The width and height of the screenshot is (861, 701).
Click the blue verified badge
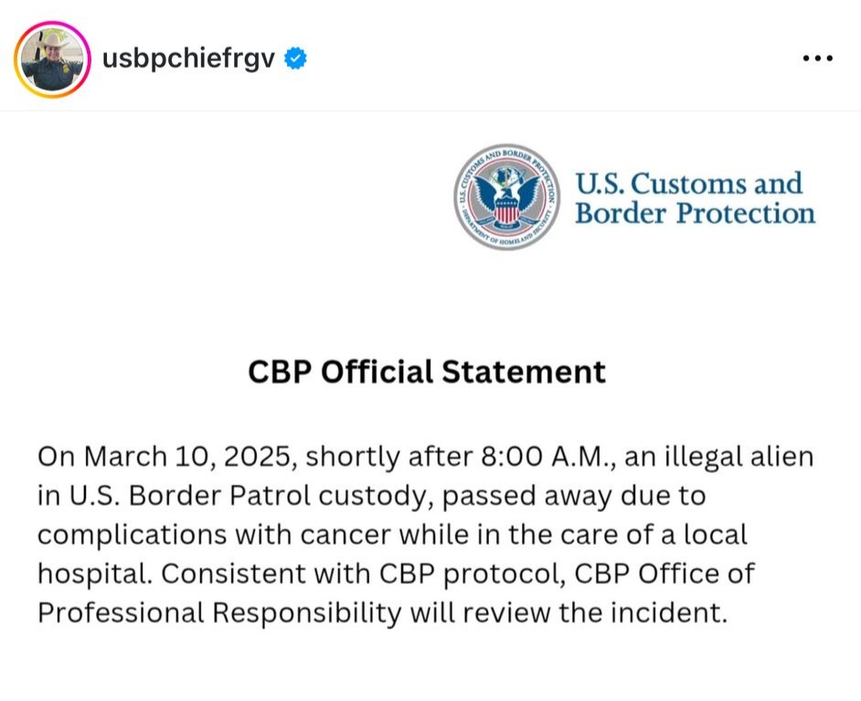coord(295,58)
